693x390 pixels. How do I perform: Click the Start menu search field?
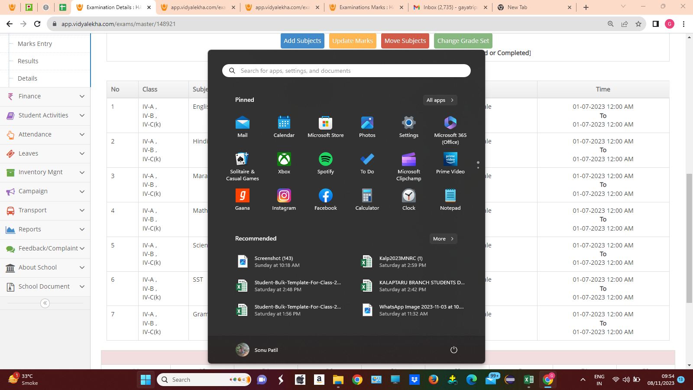point(346,71)
